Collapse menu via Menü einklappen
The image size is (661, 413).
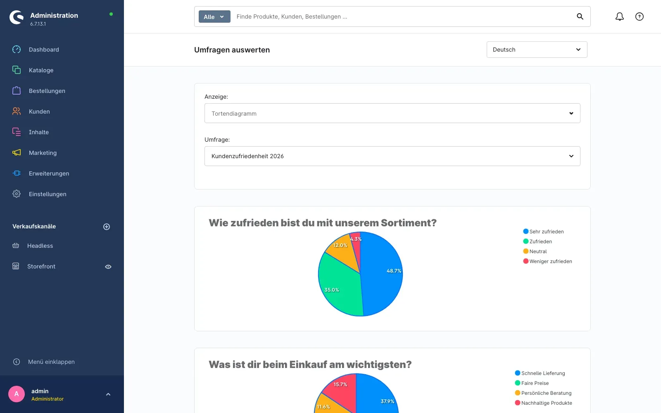tap(51, 362)
